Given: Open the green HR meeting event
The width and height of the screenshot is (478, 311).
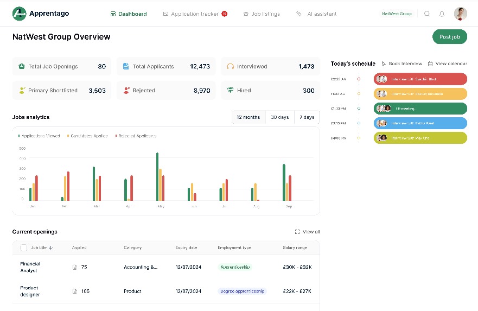Looking at the screenshot, I should [420, 109].
